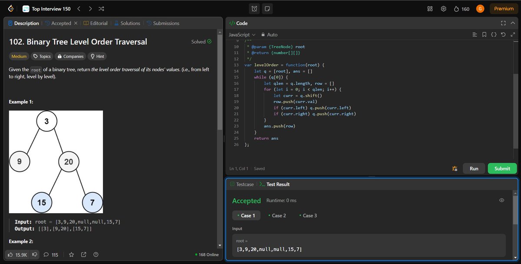The image size is (521, 264).
Task: Go to next problem arrow
Action: (90, 9)
